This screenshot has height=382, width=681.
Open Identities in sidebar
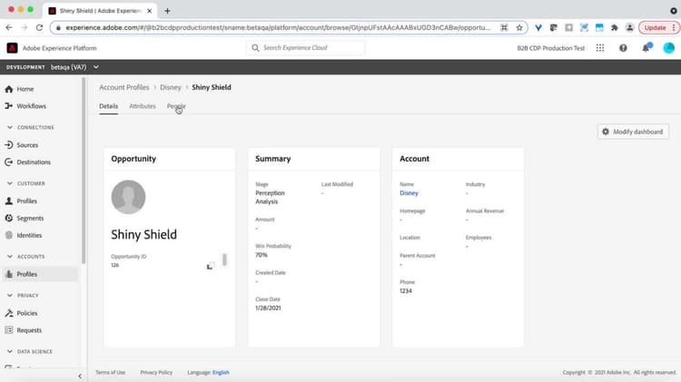tap(24, 235)
